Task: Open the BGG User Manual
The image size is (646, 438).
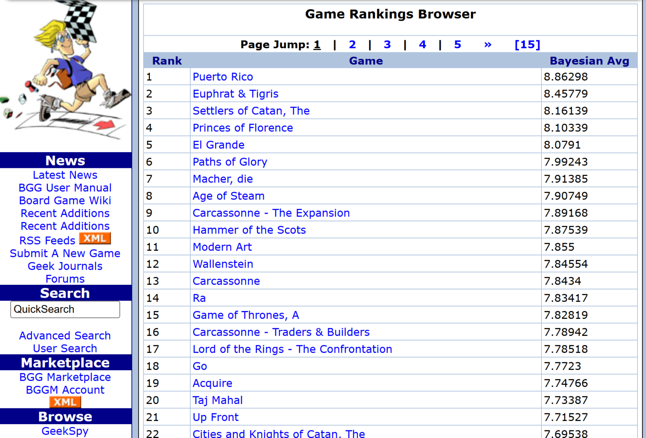Action: 65,188
